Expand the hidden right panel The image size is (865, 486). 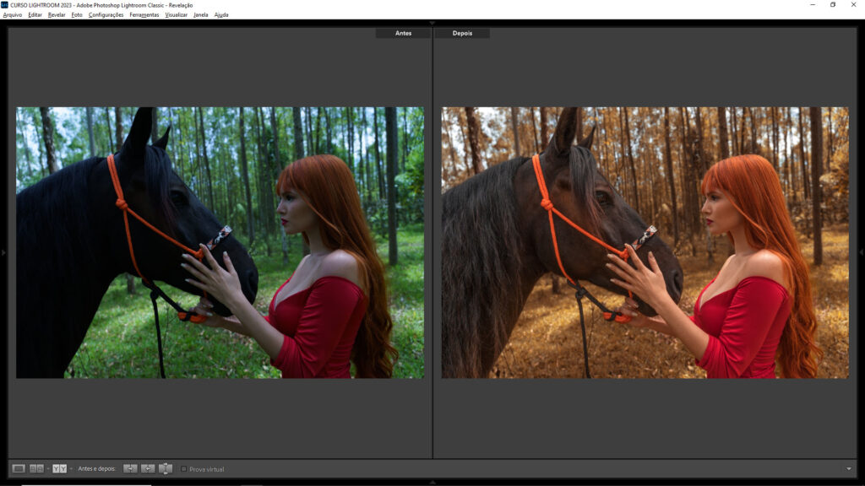click(x=861, y=252)
